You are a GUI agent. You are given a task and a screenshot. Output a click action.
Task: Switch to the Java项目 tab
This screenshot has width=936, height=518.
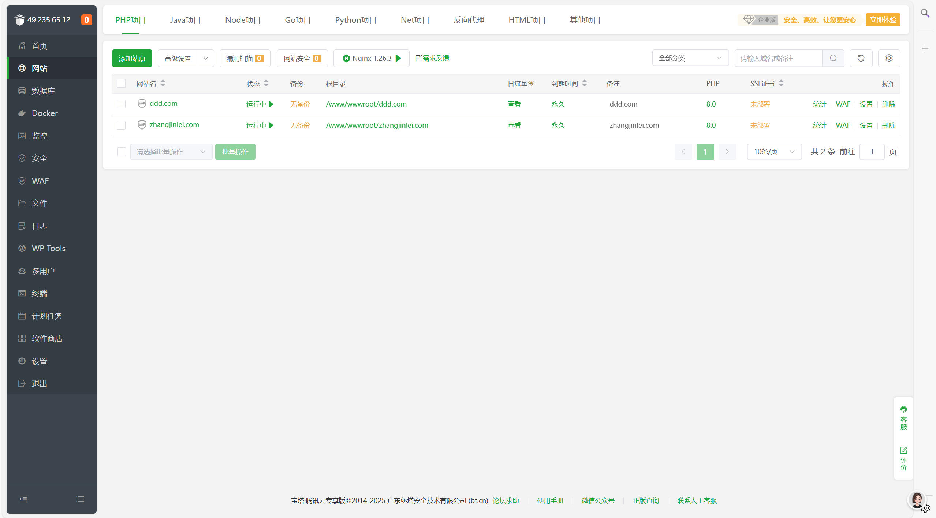(185, 20)
